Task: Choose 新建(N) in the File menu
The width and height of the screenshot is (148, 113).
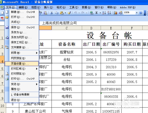Action: click(22, 12)
